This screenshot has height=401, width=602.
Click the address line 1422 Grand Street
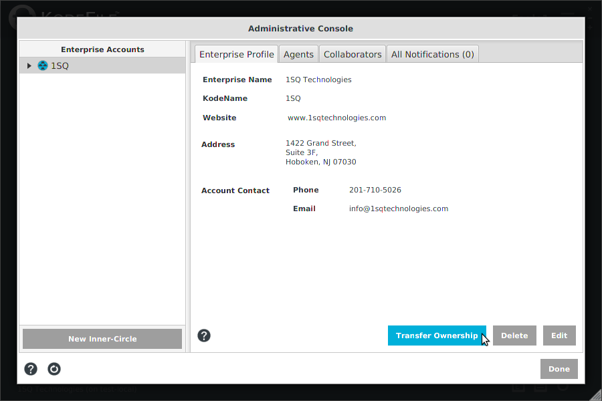321,143
